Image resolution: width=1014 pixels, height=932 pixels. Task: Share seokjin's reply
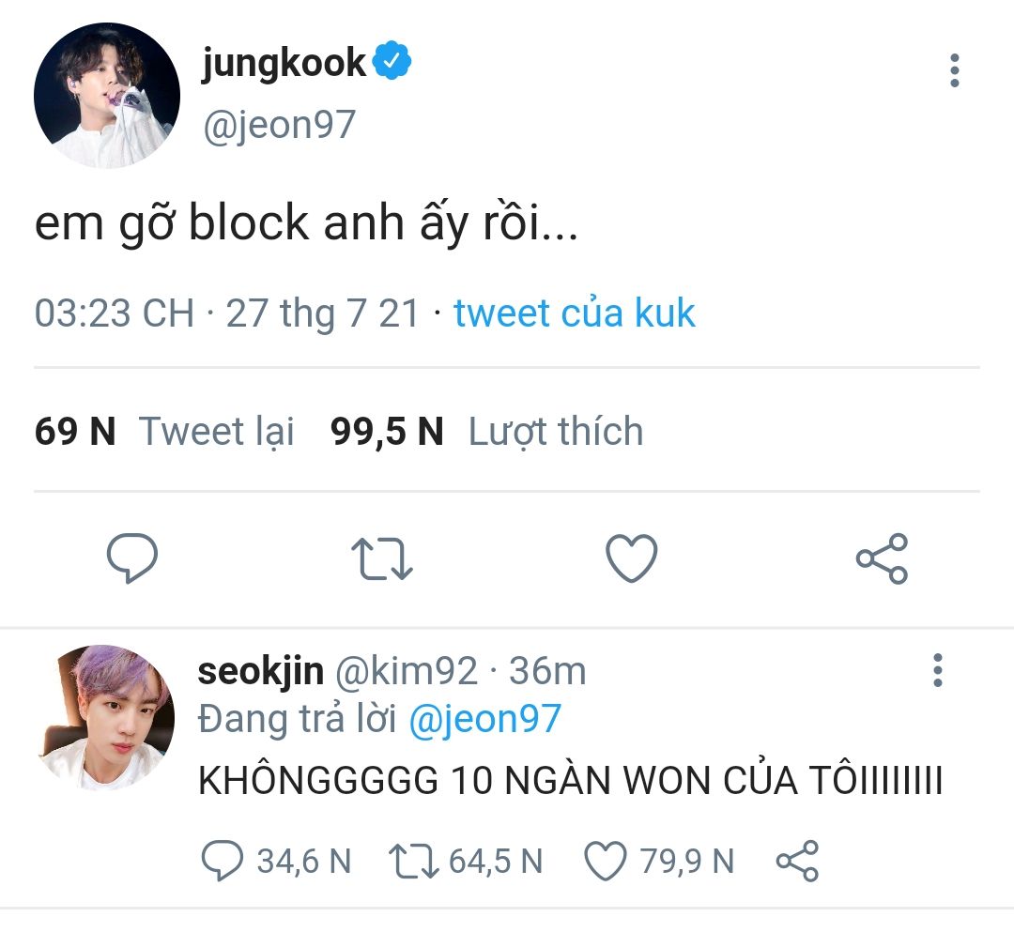797,861
